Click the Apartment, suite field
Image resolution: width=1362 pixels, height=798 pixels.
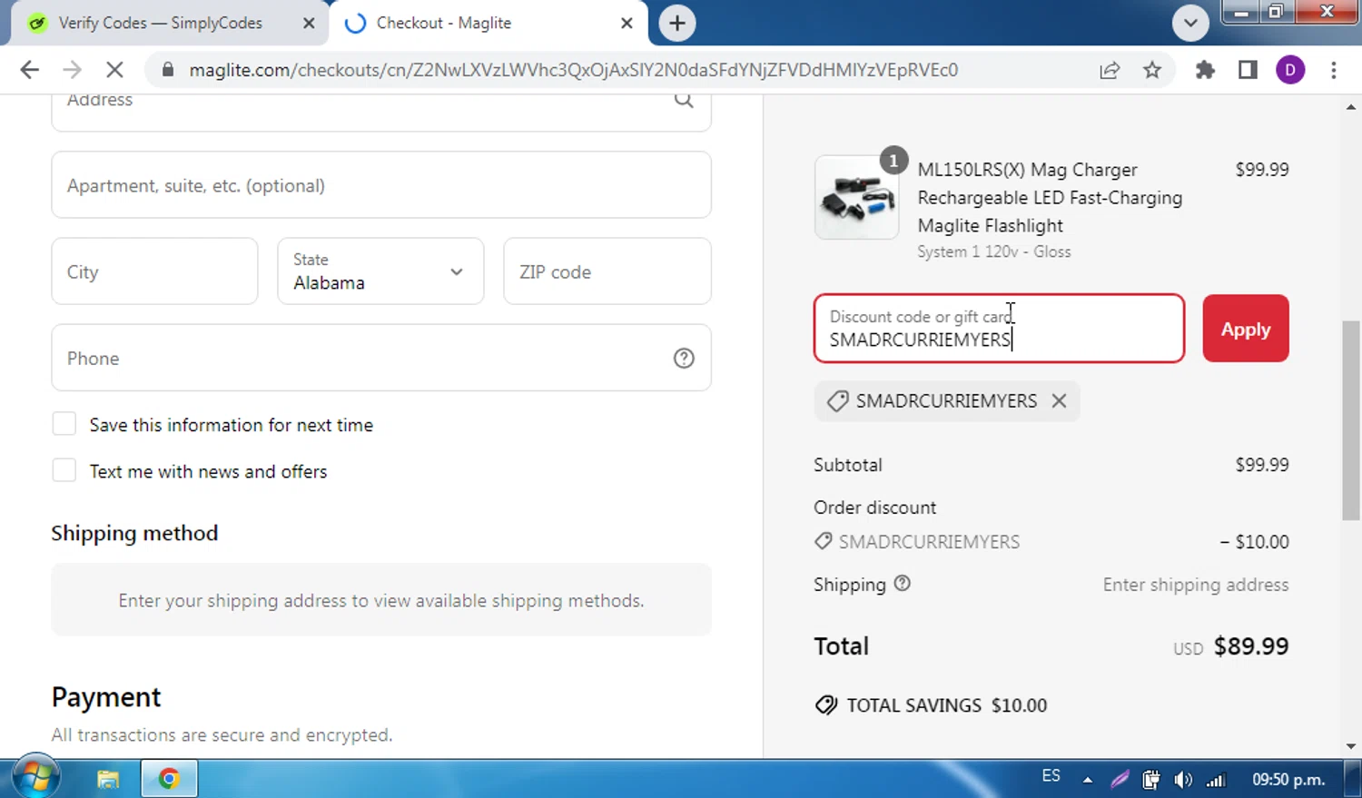coord(381,185)
